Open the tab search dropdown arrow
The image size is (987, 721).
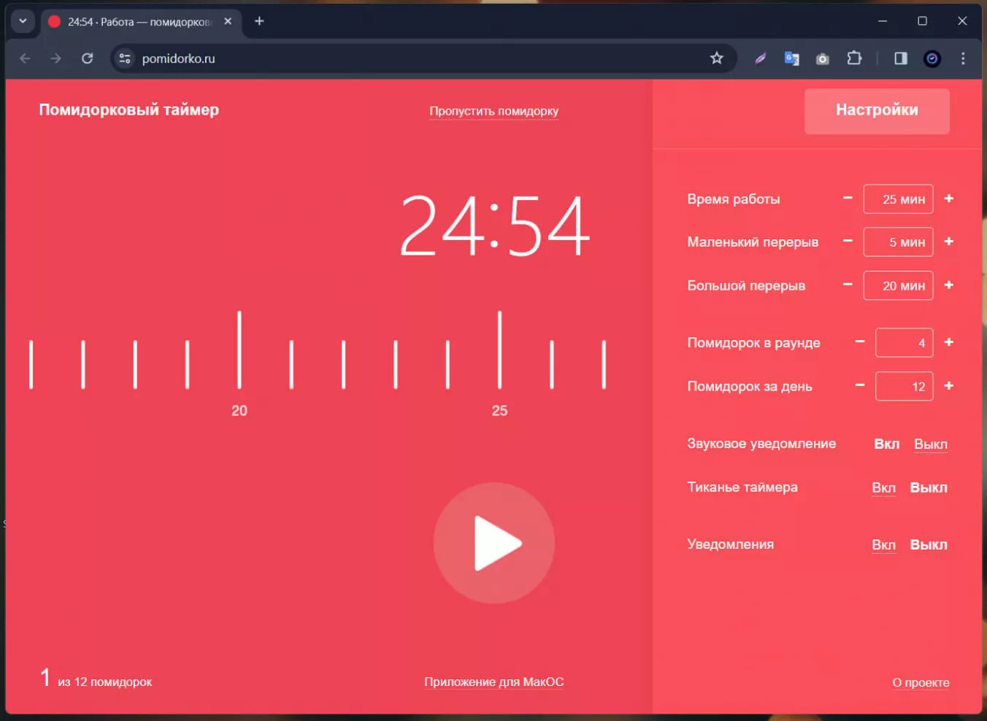coord(23,21)
